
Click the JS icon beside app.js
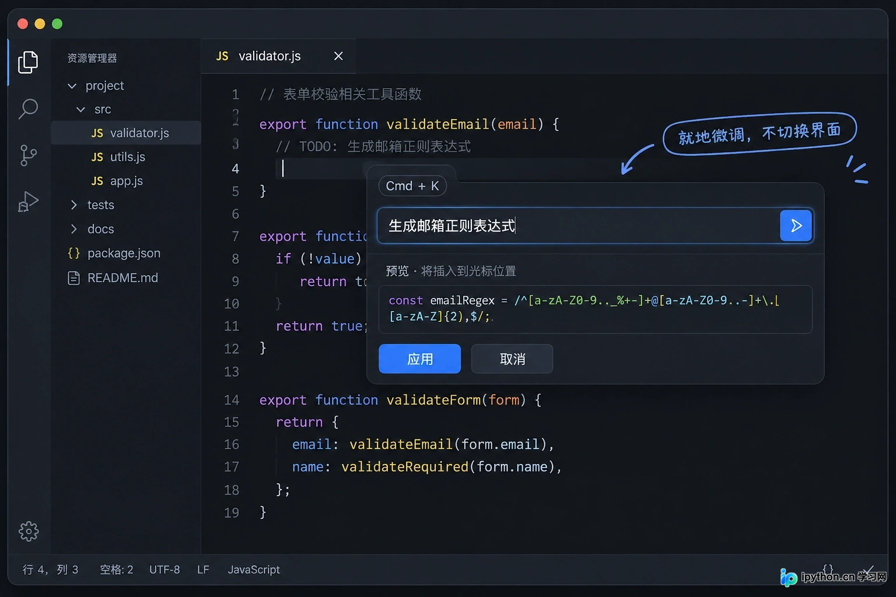coord(97,181)
